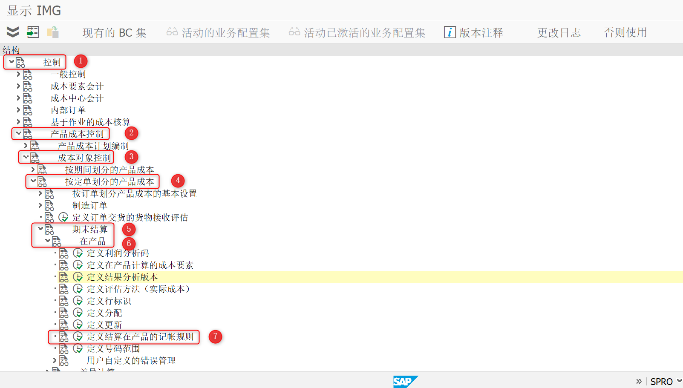The image size is (683, 388).
Task: Expand 按订单划分产品成本的基本设置 node
Action: pos(40,193)
